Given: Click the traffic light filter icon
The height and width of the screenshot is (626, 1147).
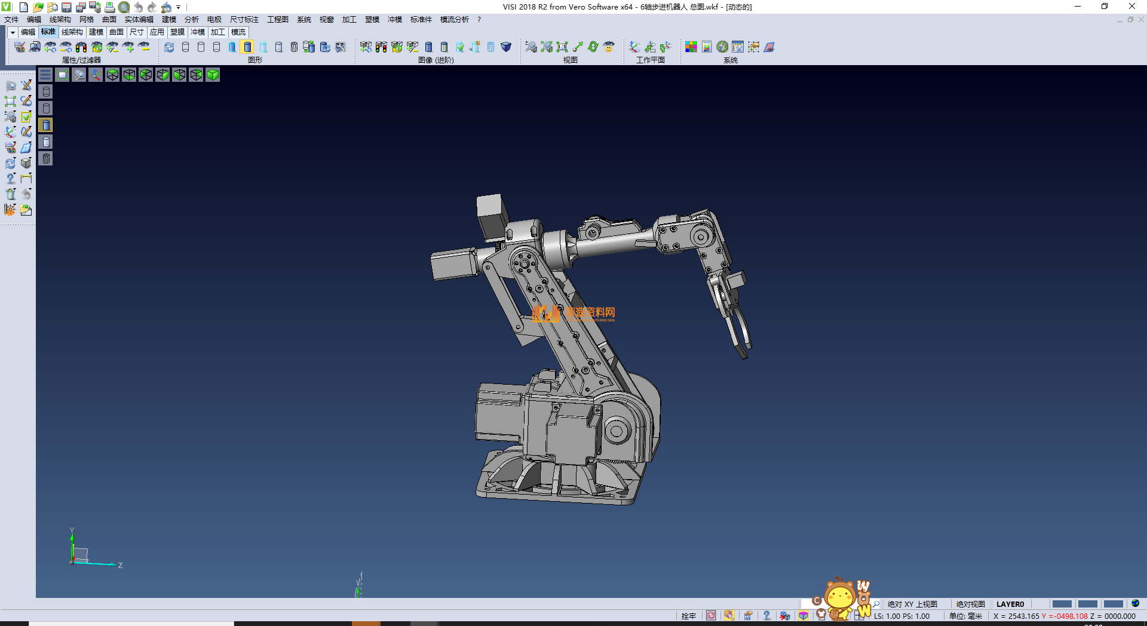Looking at the screenshot, I should click(x=81, y=47).
